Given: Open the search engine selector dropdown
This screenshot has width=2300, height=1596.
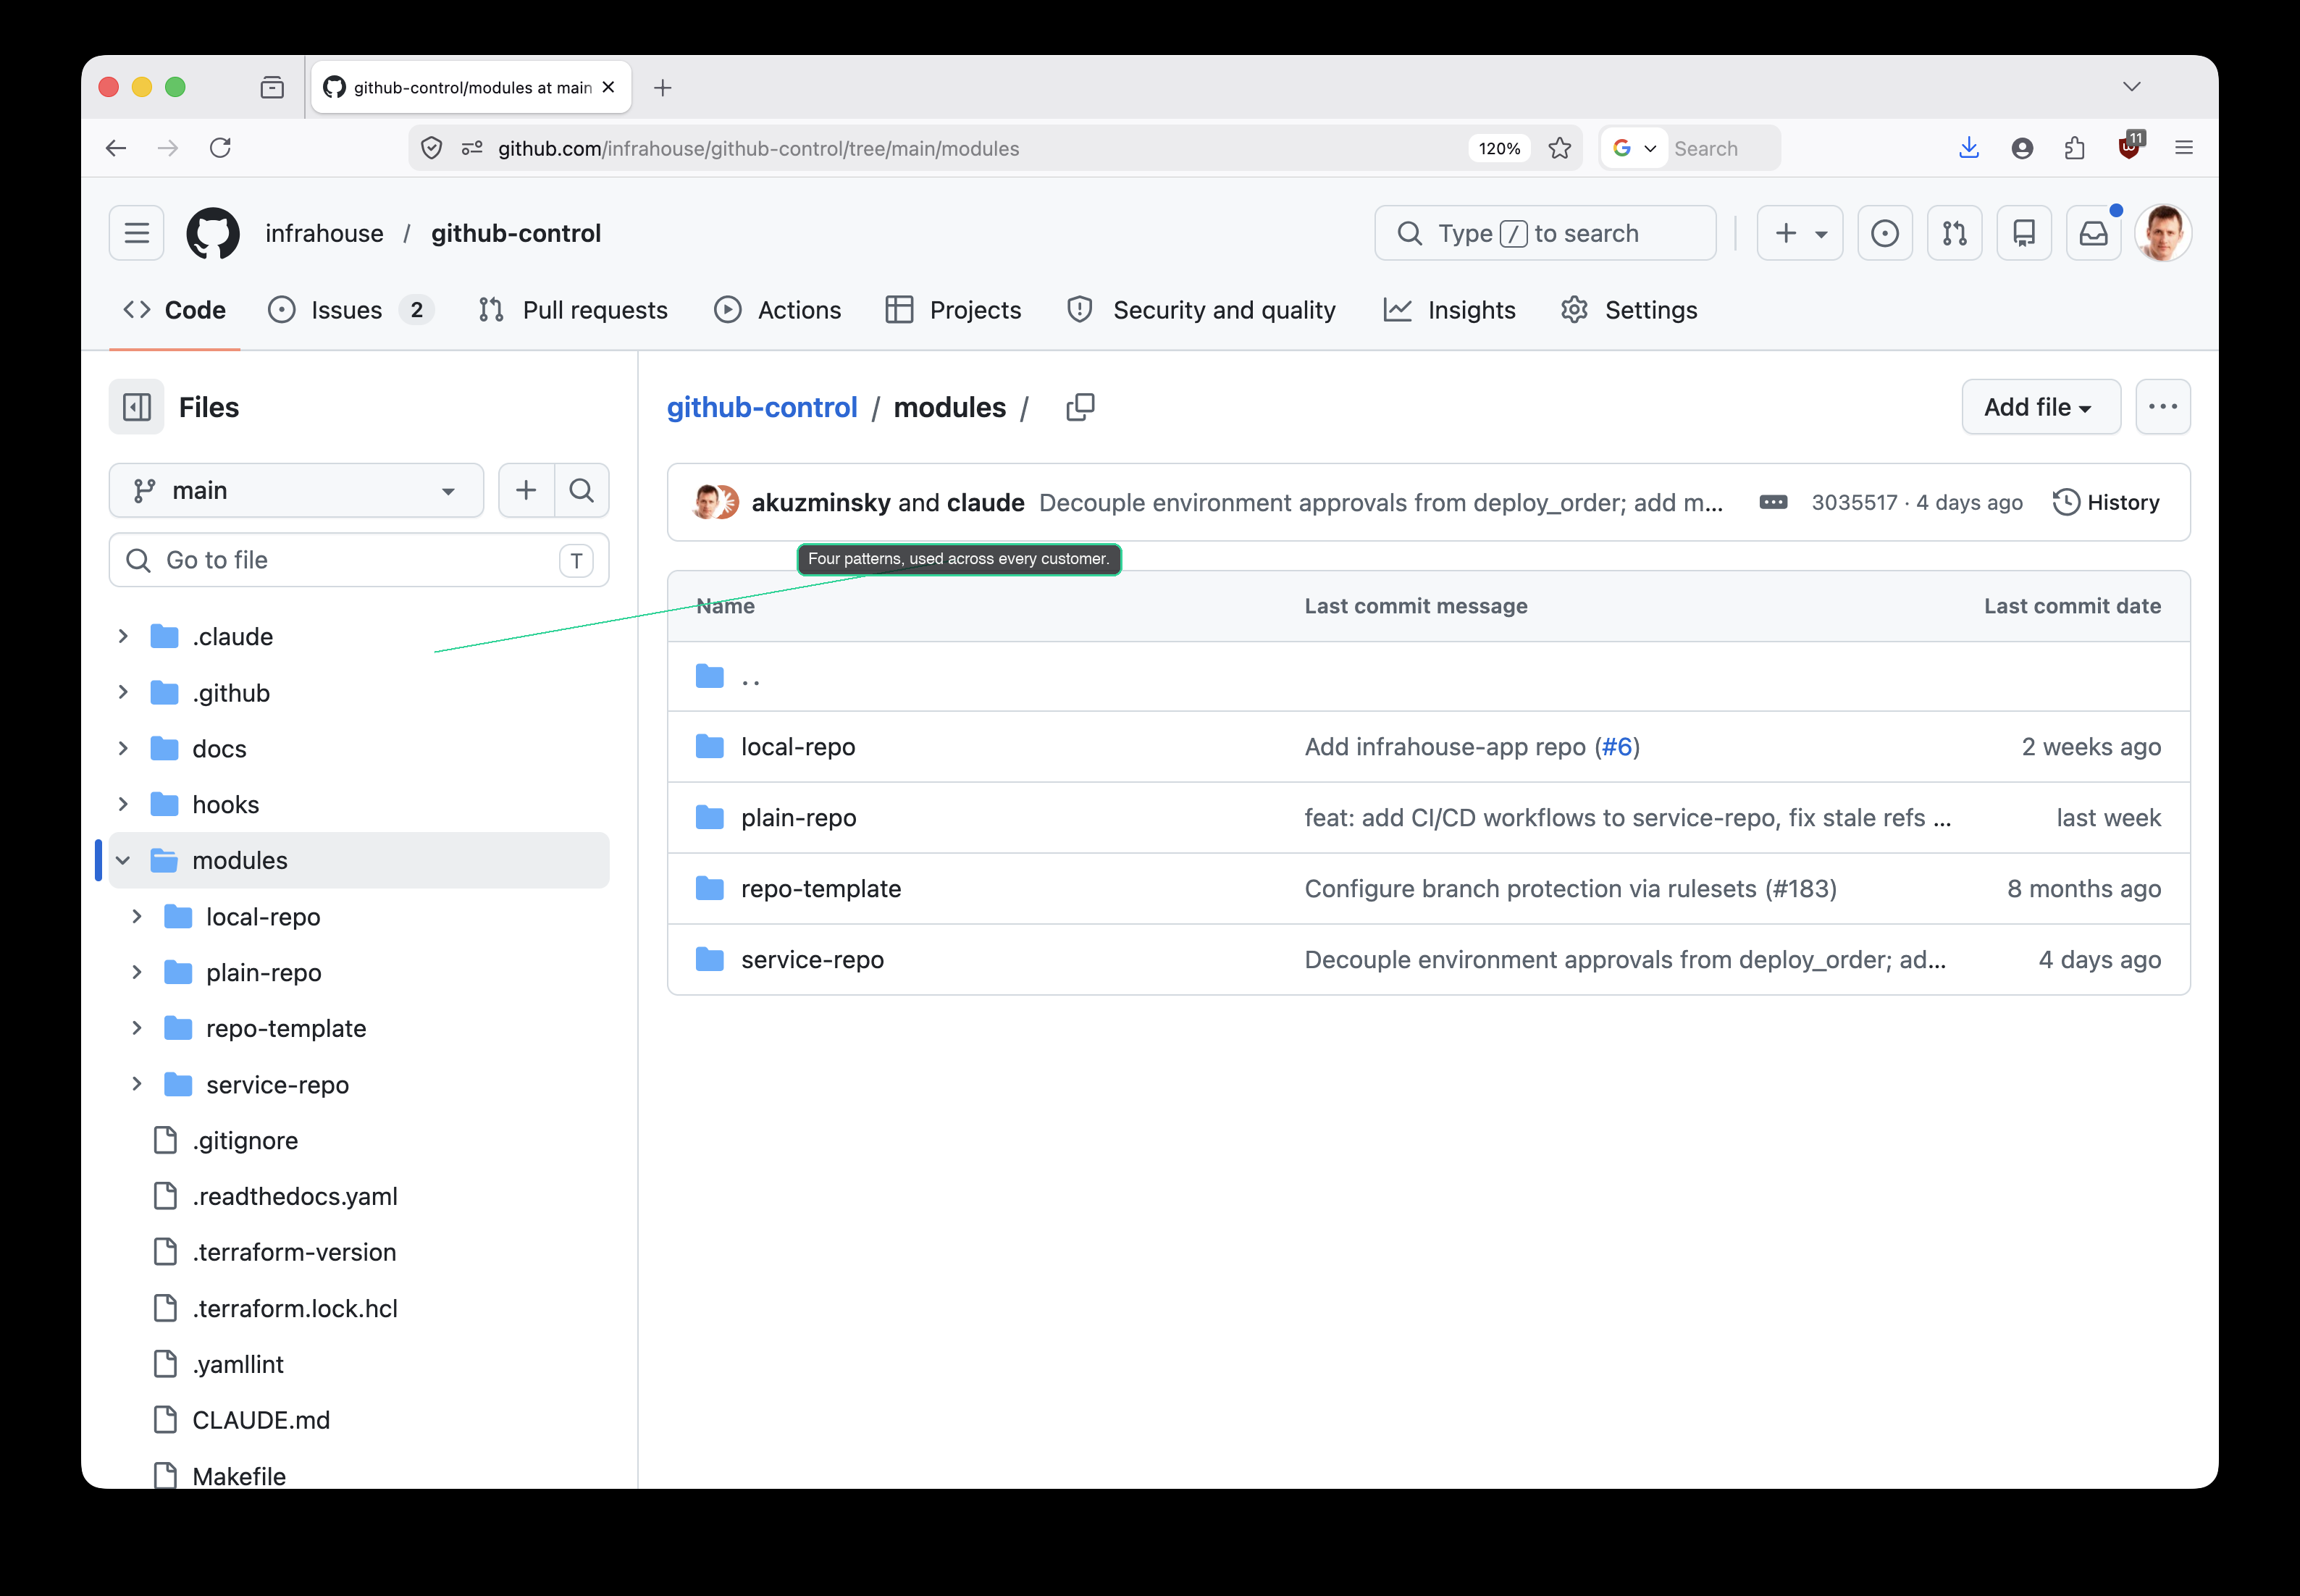Looking at the screenshot, I should (x=1635, y=148).
